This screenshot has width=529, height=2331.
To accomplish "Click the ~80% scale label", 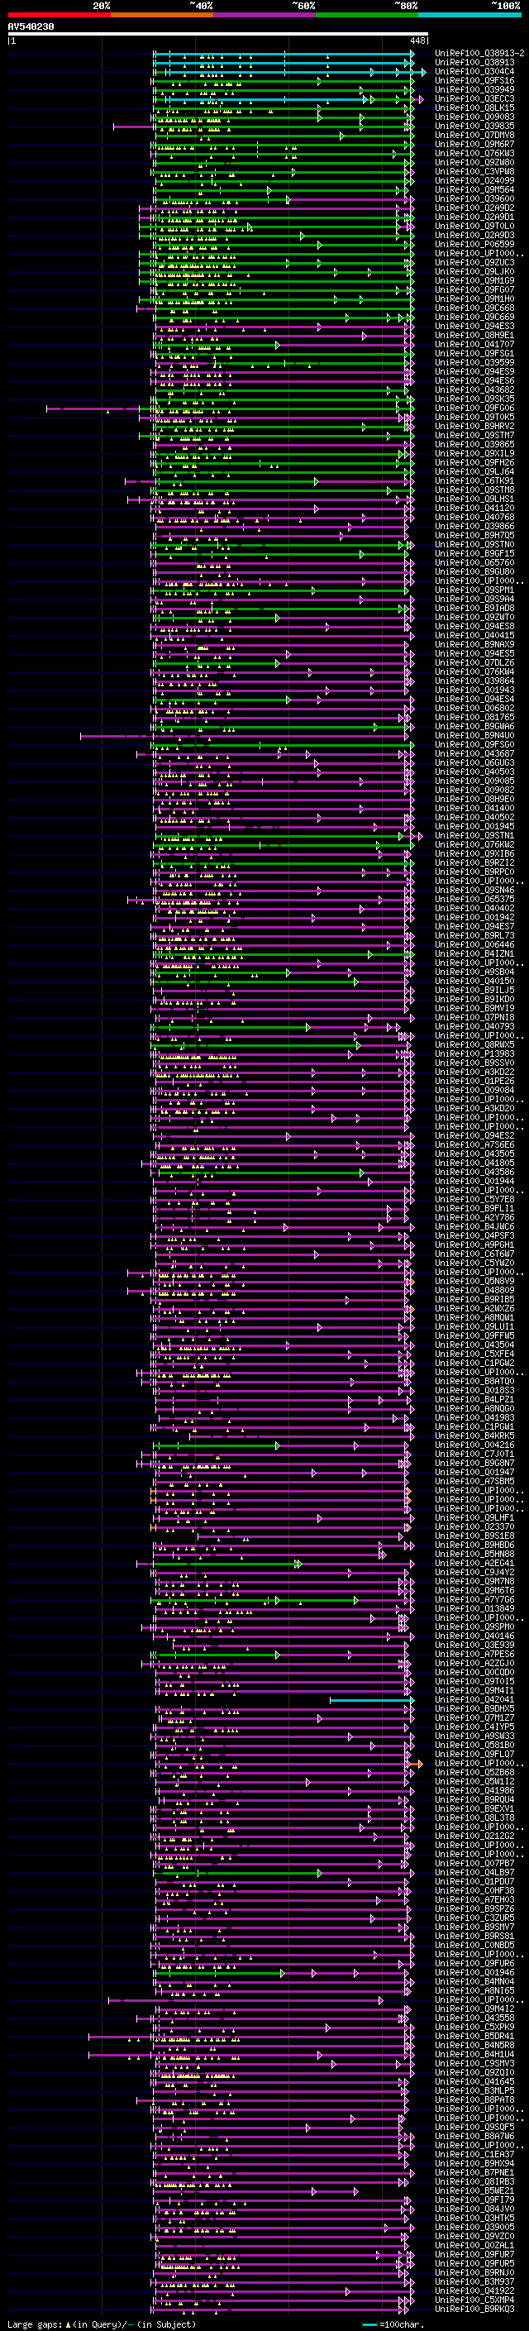I will tap(406, 7).
